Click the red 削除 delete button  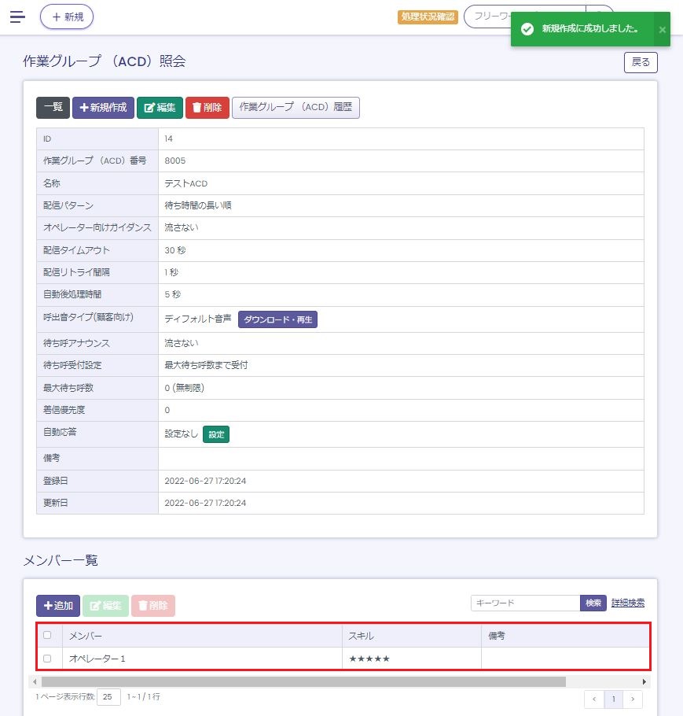[207, 108]
